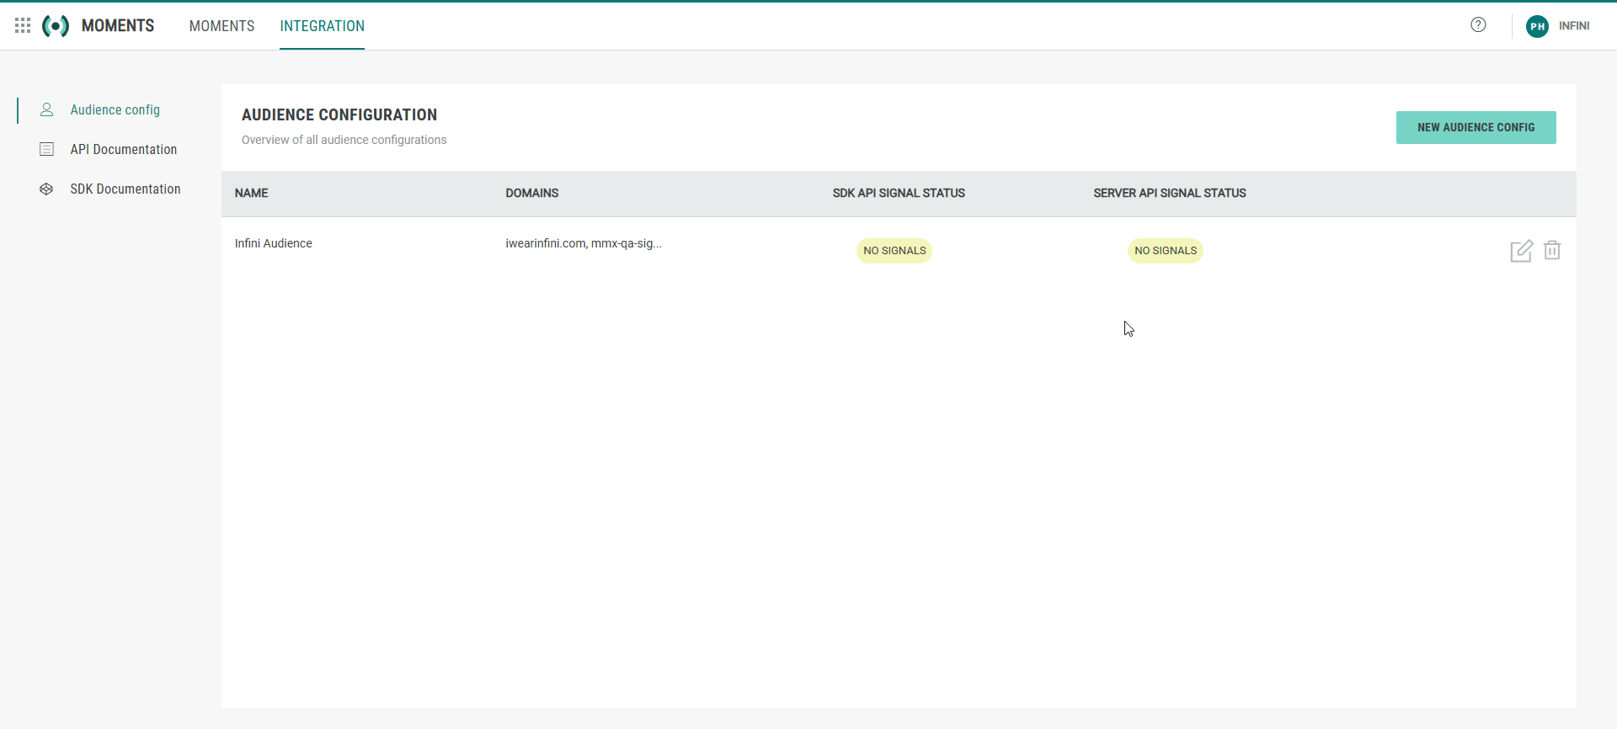1617x729 pixels.
Task: Open the apps grid launcher icon
Action: click(23, 26)
